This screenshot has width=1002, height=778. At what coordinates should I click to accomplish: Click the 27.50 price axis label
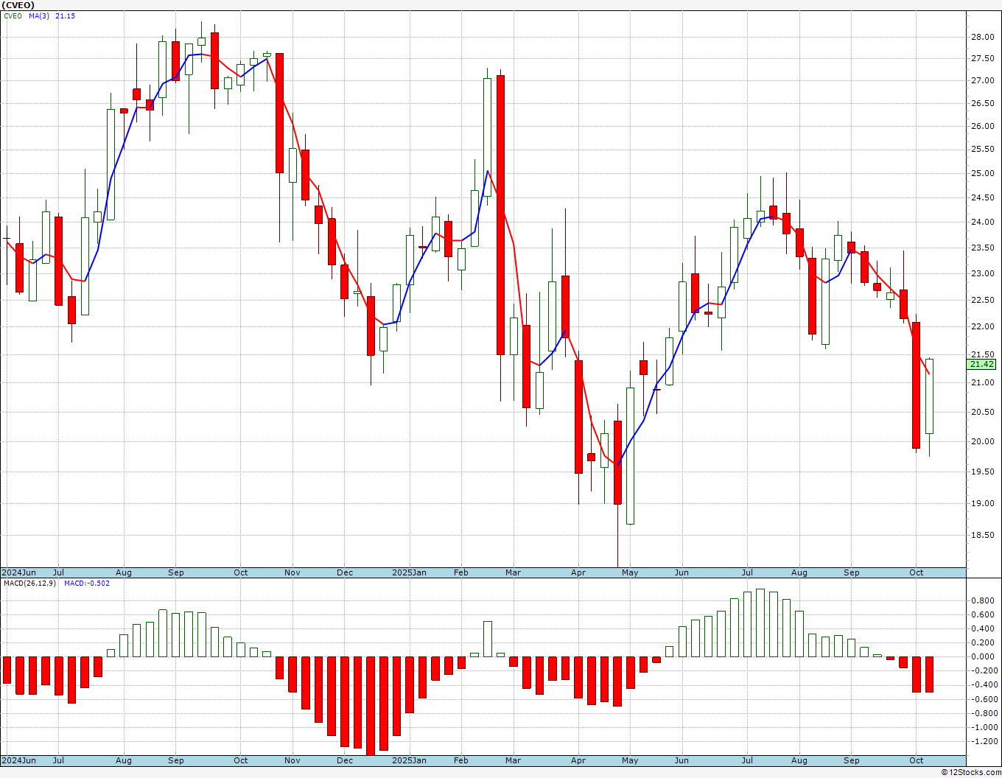pos(981,58)
